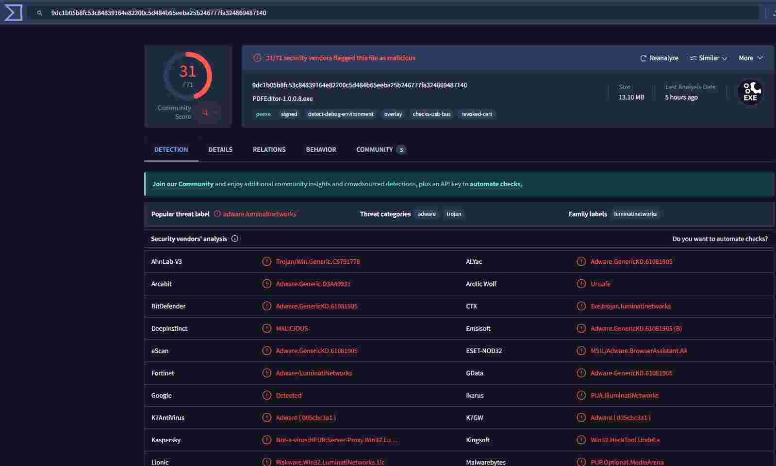The height and width of the screenshot is (466, 776).
Task: Open the More dropdown menu
Action: pos(750,58)
